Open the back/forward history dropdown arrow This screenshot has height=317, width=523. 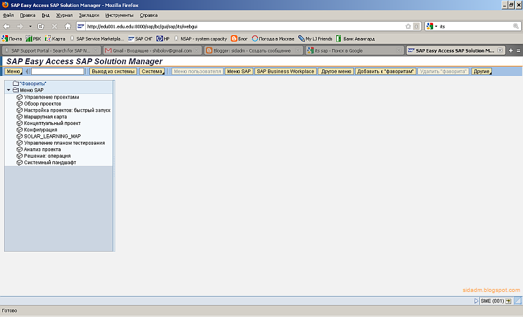(x=30, y=26)
